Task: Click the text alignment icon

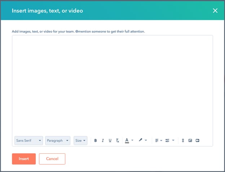Action: (157, 140)
